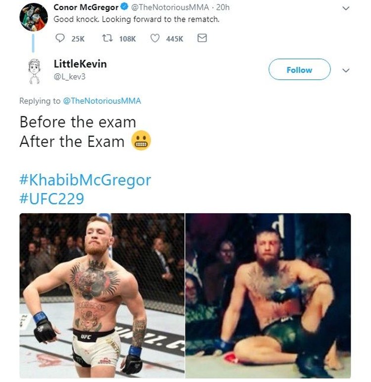Open the #KhabibMcGregor hashtag
Screen dimensions: 371x382
85,180
